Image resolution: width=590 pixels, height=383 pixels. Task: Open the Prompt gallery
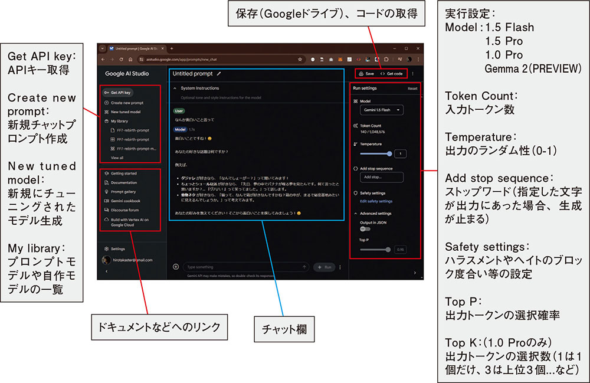[124, 191]
